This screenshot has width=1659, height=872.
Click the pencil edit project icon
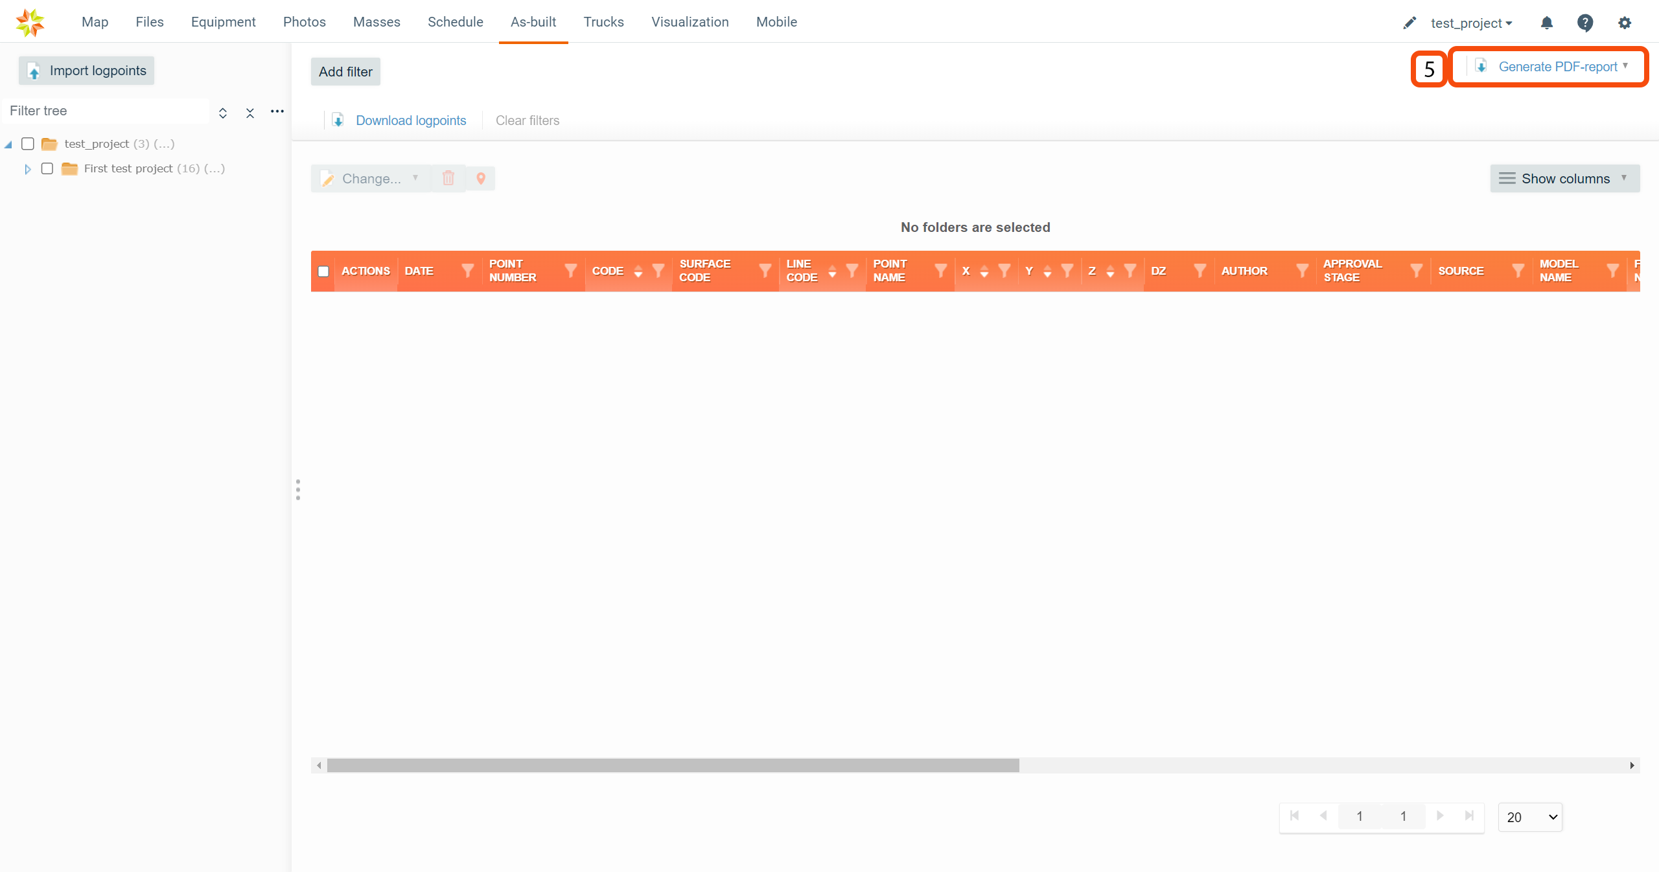1409,23
